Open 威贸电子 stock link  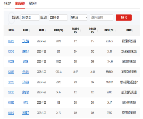coord(26,51)
